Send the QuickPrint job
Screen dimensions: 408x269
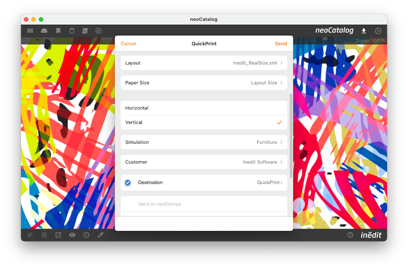[281, 44]
